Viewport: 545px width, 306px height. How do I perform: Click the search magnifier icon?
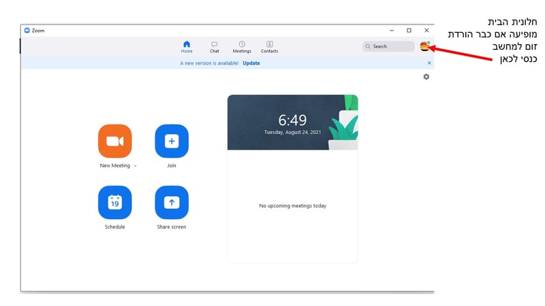click(x=368, y=46)
